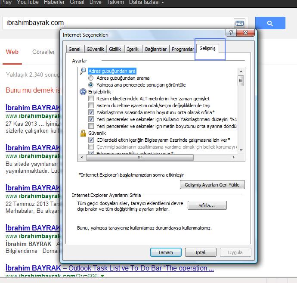Click the magnifier icon beside Adres çubuğundan ara

tap(83, 71)
